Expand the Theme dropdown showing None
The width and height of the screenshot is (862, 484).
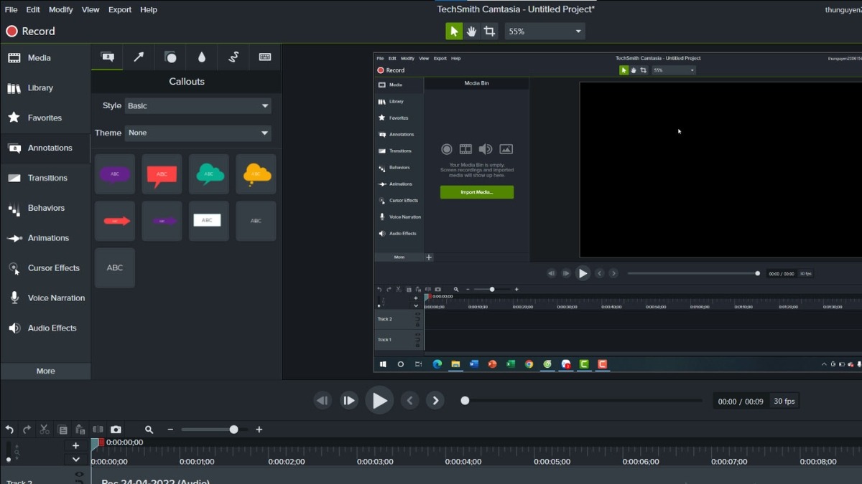198,133
